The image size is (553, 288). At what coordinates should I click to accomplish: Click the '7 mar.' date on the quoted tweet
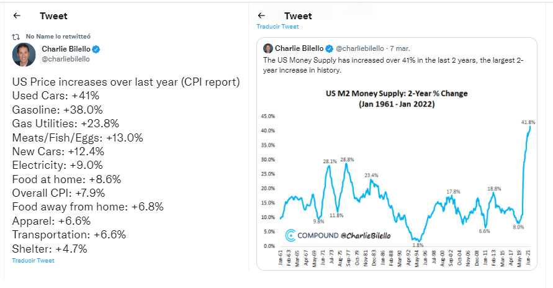pos(399,48)
